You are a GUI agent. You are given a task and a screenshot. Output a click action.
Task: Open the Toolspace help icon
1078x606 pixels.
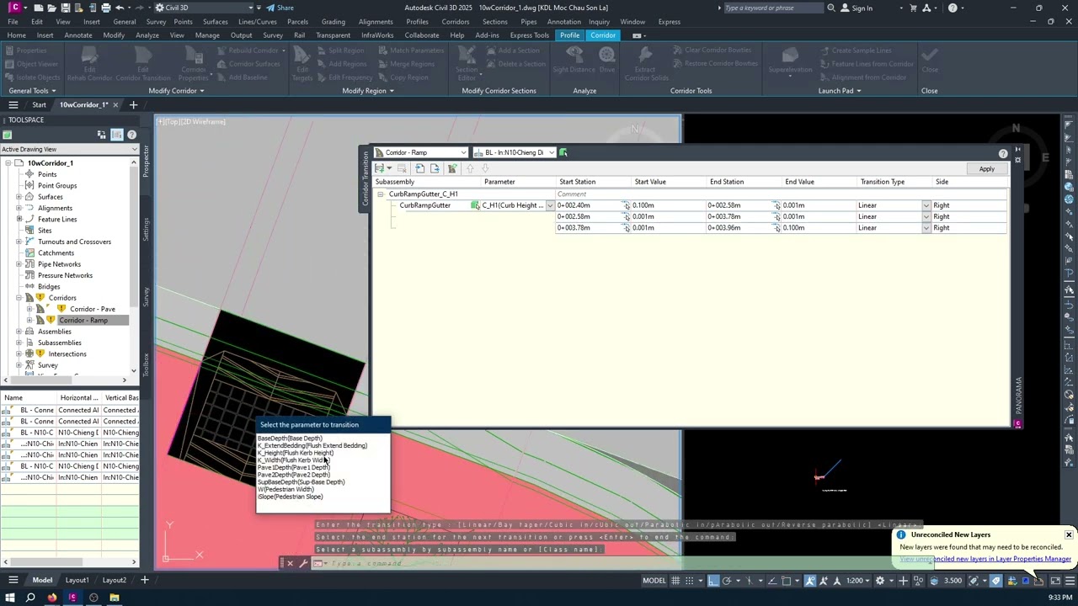(x=131, y=135)
